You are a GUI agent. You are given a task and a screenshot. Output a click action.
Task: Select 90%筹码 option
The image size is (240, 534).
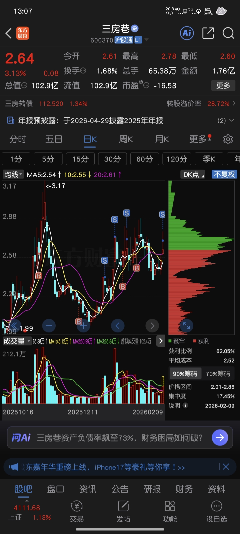click(185, 374)
